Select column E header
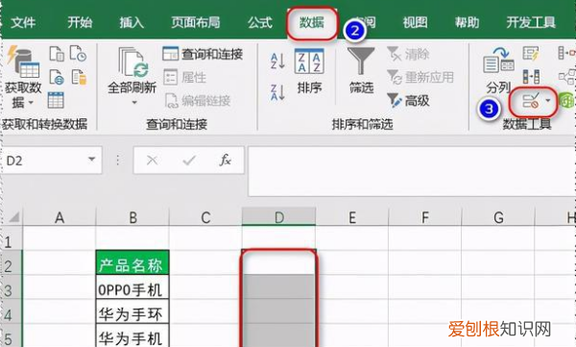 coord(352,217)
